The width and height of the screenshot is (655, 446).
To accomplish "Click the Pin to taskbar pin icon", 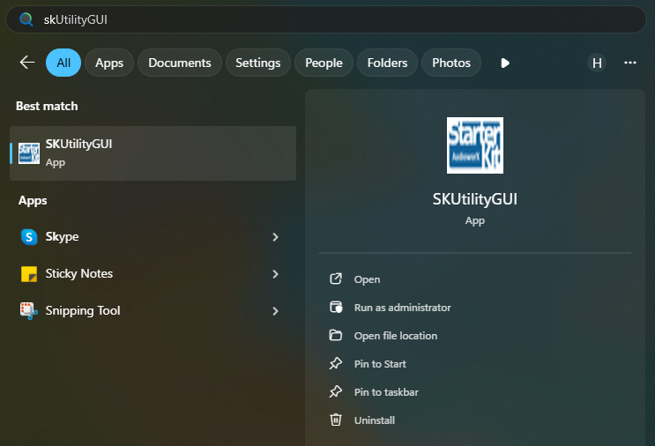I will (336, 391).
